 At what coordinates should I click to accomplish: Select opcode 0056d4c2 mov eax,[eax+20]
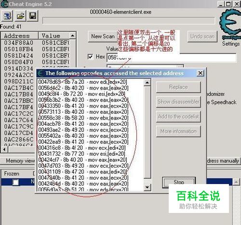point(83,88)
